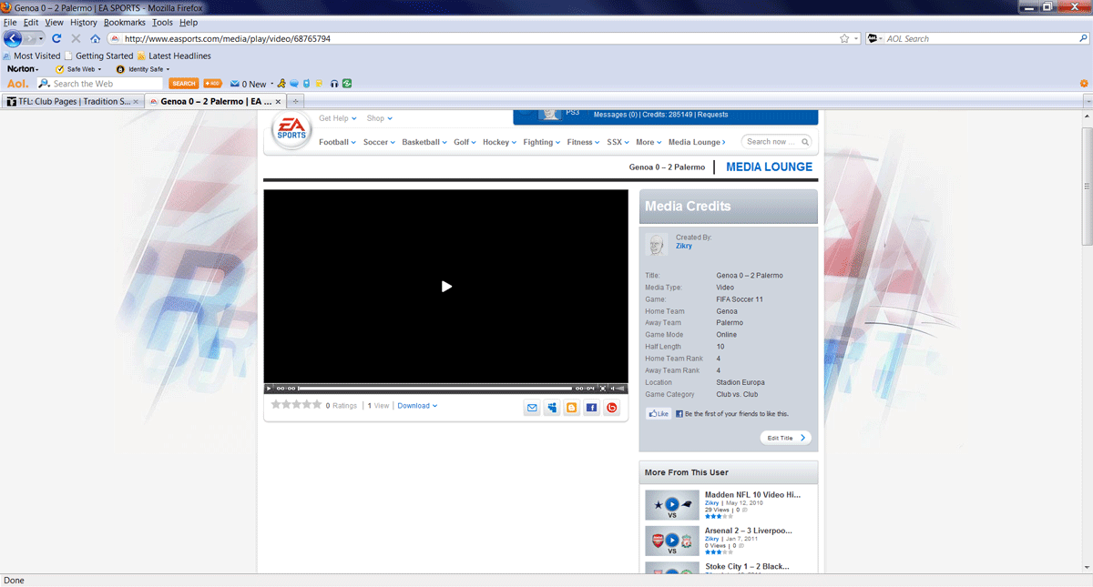Click the Edit Title button
The image size is (1093, 587).
pyautogui.click(x=785, y=438)
